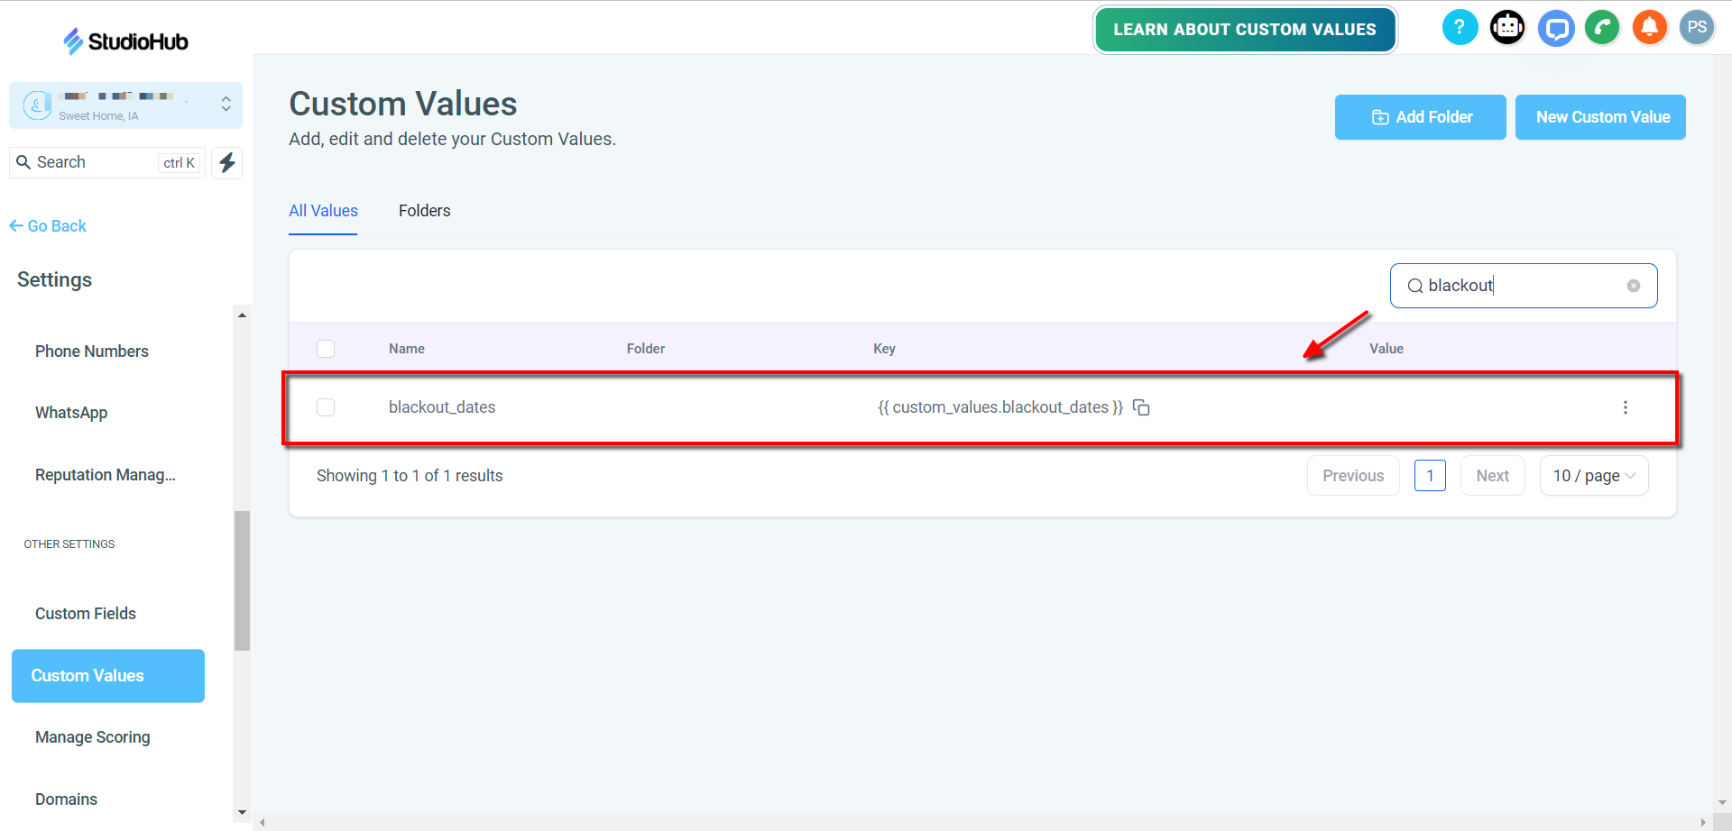Screen dimensions: 1732x831
Task: Switch to the All Values tab
Action: coord(323,211)
